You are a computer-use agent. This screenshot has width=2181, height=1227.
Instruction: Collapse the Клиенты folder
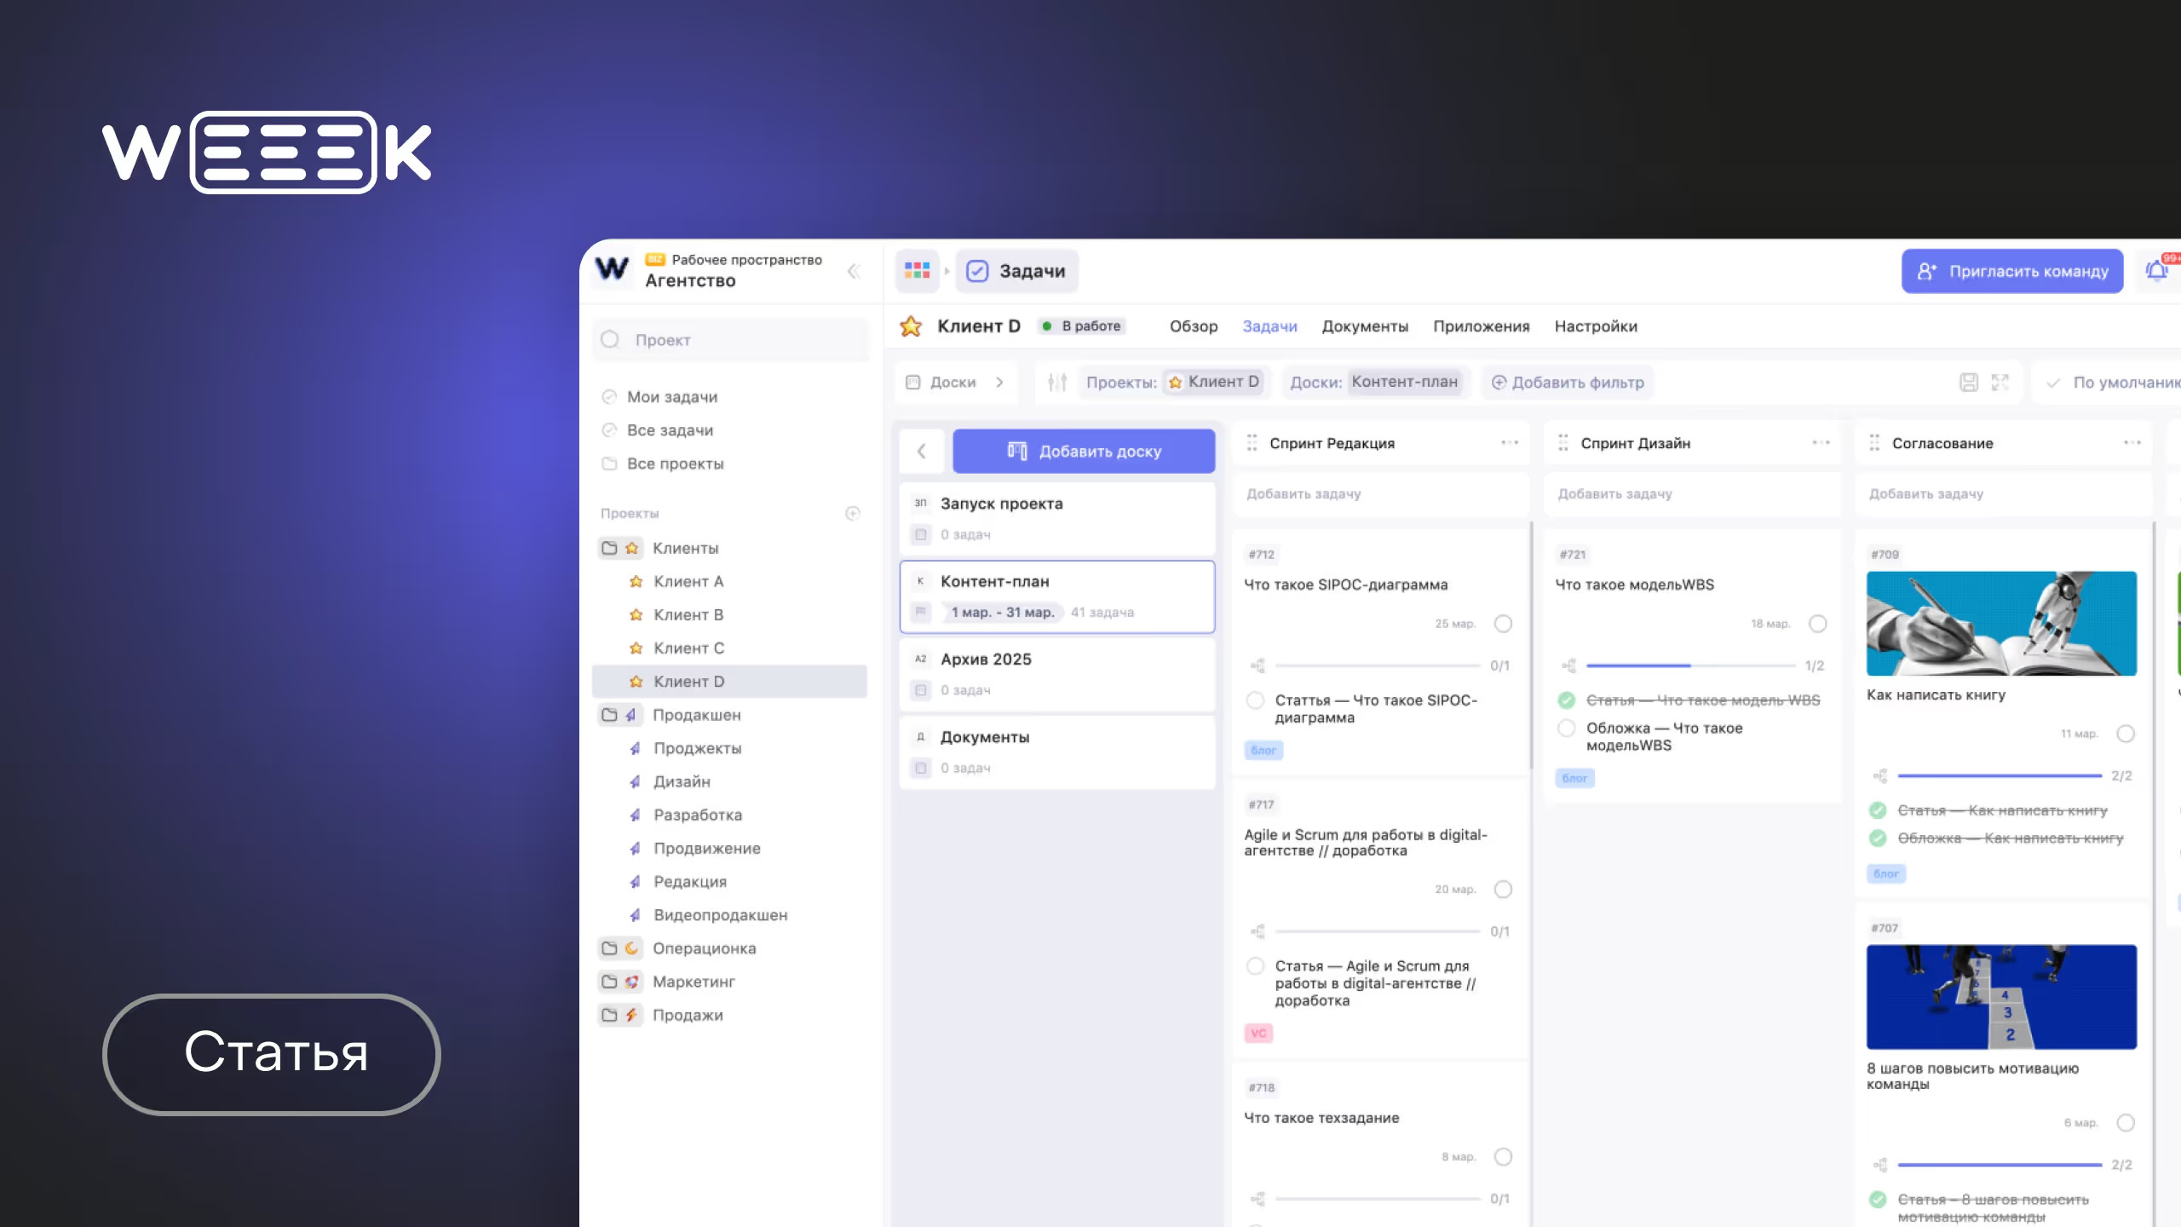coord(609,548)
